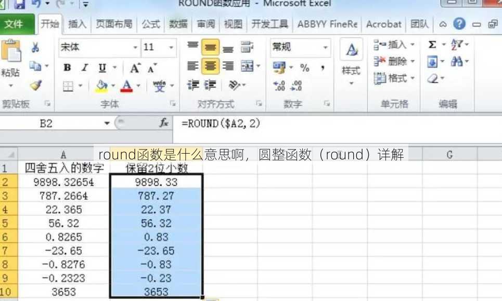Apply percent style

tap(304, 67)
